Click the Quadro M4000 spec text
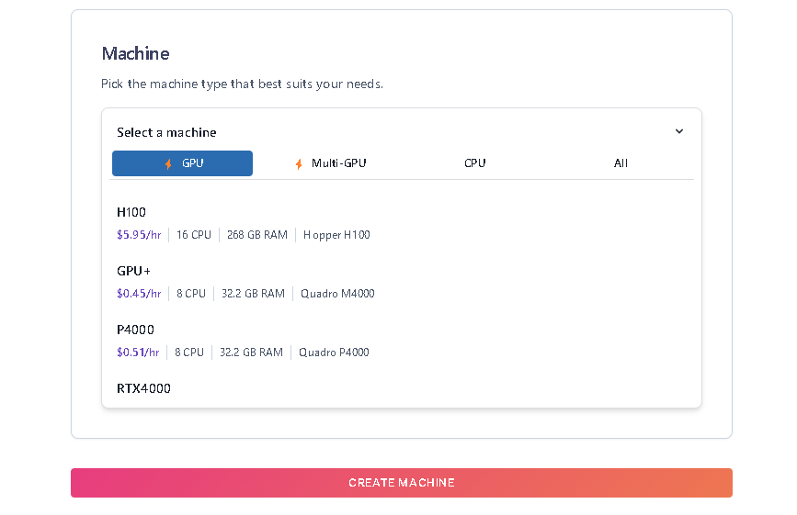The width and height of the screenshot is (797, 515). [x=337, y=294]
